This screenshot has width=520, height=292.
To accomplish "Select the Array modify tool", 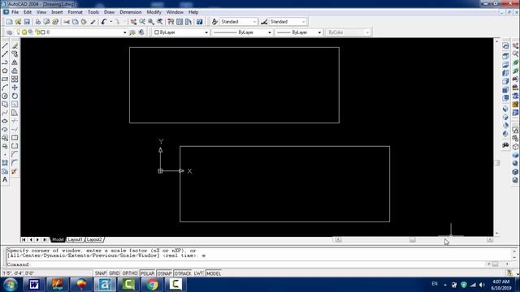I will click(15, 79).
